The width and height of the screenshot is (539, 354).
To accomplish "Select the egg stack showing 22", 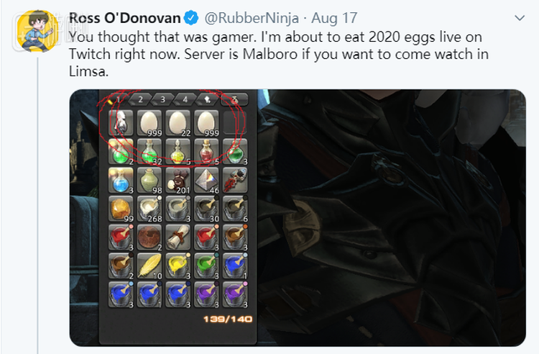I will click(178, 123).
